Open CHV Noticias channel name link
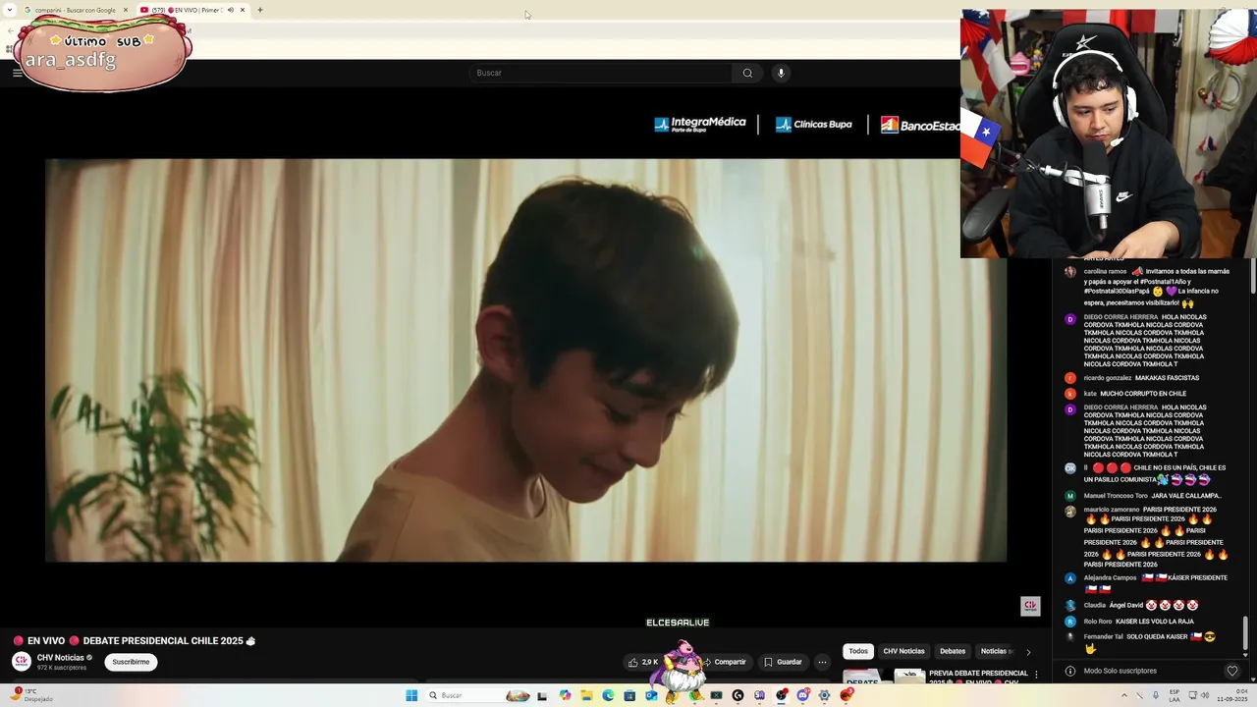 click(61, 657)
